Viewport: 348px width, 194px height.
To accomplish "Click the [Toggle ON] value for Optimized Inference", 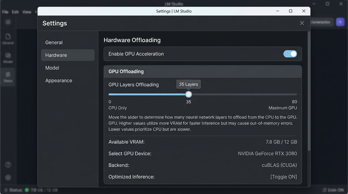I will coord(284,177).
